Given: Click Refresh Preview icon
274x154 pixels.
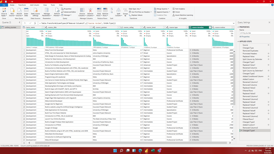Looking at the screenshot, I should tap(57, 10).
